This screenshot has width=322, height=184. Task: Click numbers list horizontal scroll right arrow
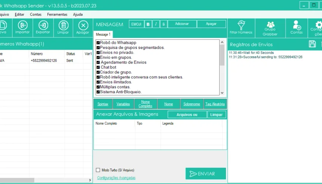point(90,180)
